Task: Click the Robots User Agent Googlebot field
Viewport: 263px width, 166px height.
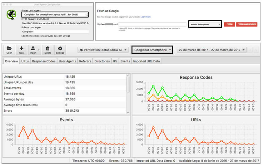Action: 55,32
